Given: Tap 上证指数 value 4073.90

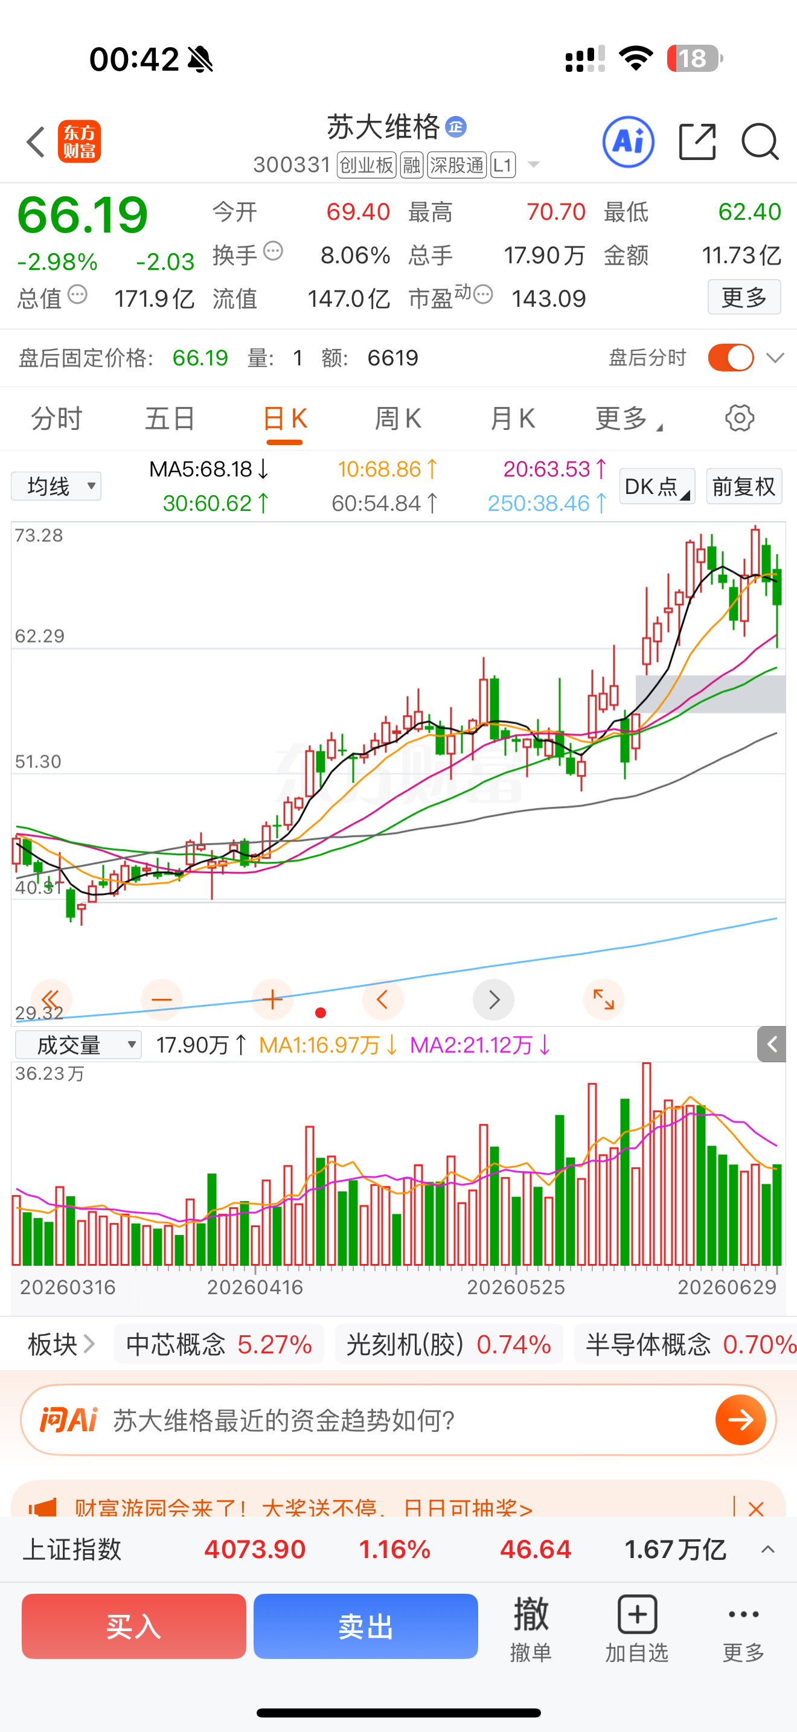Looking at the screenshot, I should click(255, 1549).
